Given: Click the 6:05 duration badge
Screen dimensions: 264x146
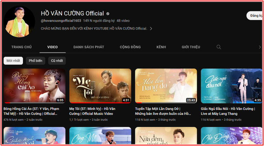Looking at the screenshot, I should coord(60,100).
